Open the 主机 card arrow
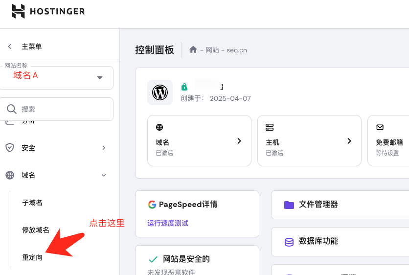 [349, 141]
